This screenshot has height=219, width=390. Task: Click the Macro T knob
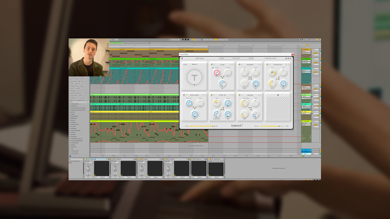(194, 77)
